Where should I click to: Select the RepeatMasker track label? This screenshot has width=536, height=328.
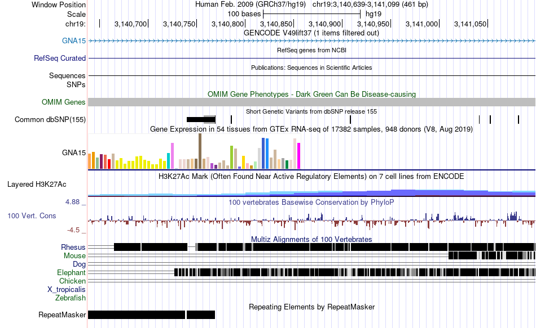point(62,314)
